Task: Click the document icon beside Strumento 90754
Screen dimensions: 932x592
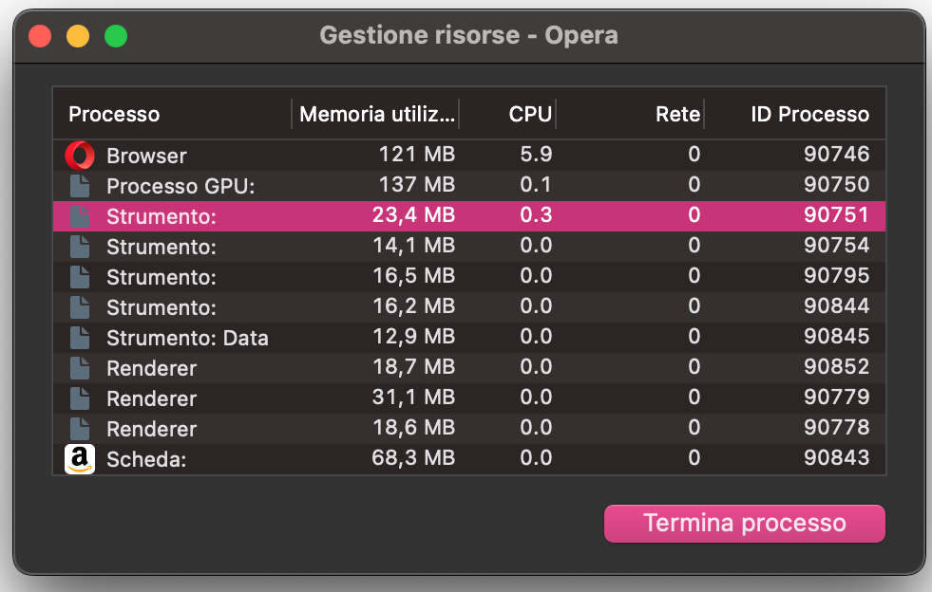Action: click(80, 247)
